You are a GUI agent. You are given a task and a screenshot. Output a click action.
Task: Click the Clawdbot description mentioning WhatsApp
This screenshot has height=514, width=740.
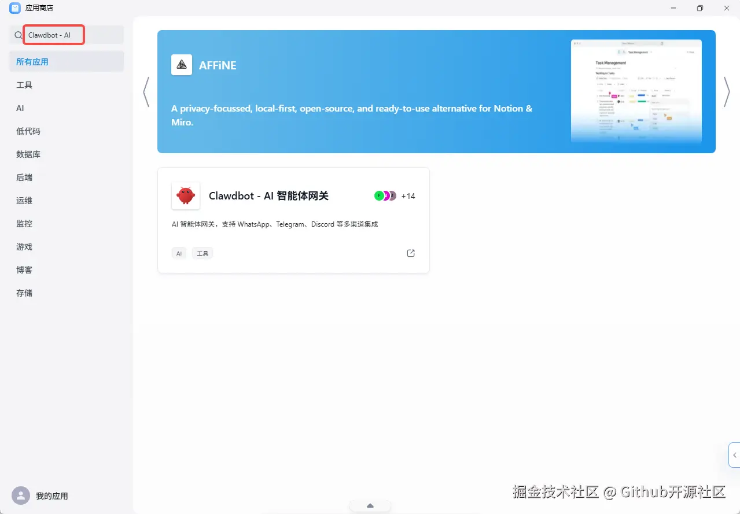pos(275,224)
